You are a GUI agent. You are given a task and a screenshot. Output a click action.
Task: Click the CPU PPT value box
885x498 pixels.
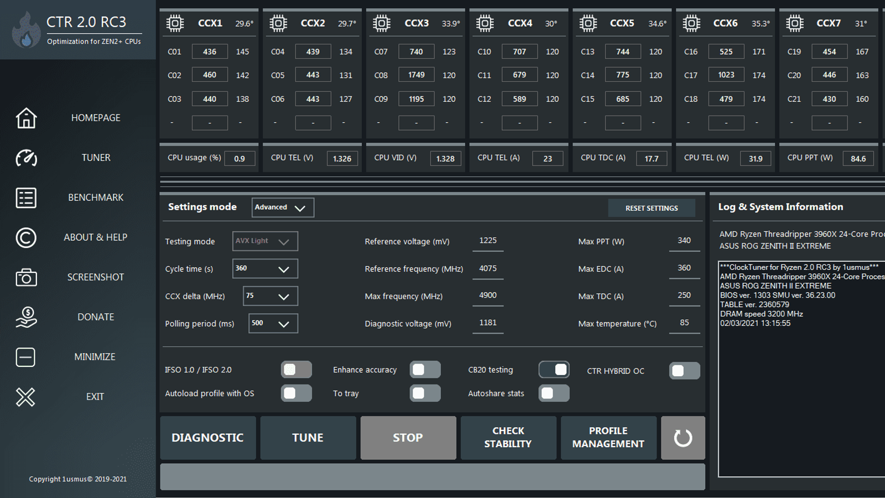click(x=858, y=158)
